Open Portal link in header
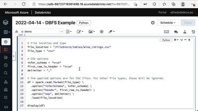Screen dimensions: 198x111 click(x=162, y=12)
